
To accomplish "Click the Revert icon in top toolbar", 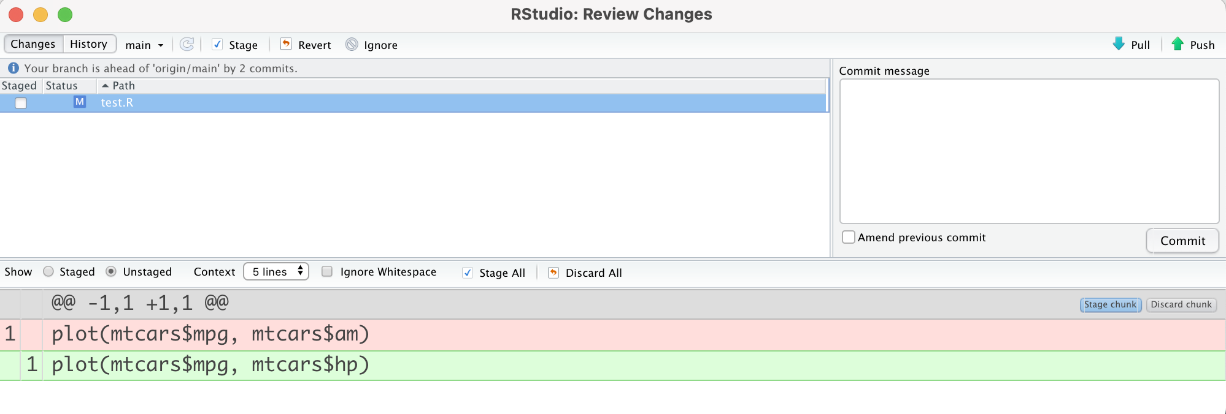I will [286, 44].
